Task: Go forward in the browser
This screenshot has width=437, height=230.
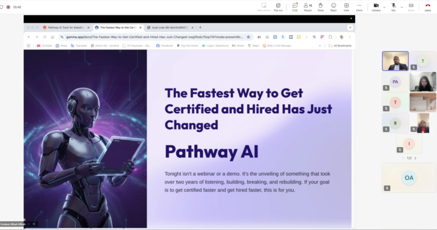Action: click(37, 37)
